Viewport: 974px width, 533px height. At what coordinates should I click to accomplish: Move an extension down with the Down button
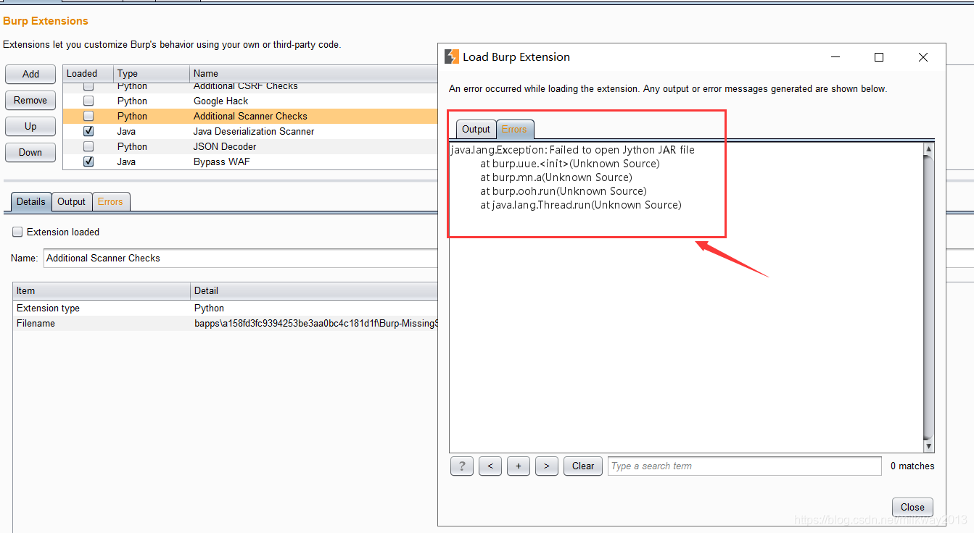[30, 152]
